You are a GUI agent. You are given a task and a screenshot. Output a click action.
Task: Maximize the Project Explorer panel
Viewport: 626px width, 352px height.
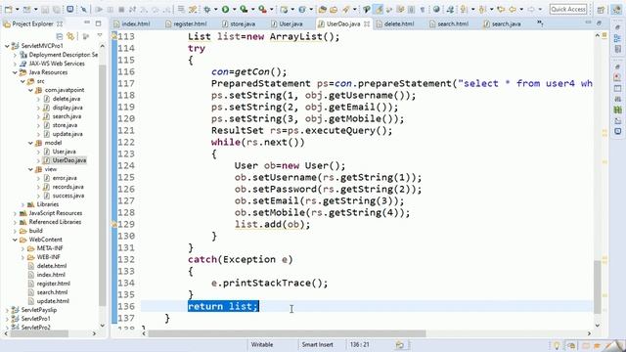coord(98,23)
